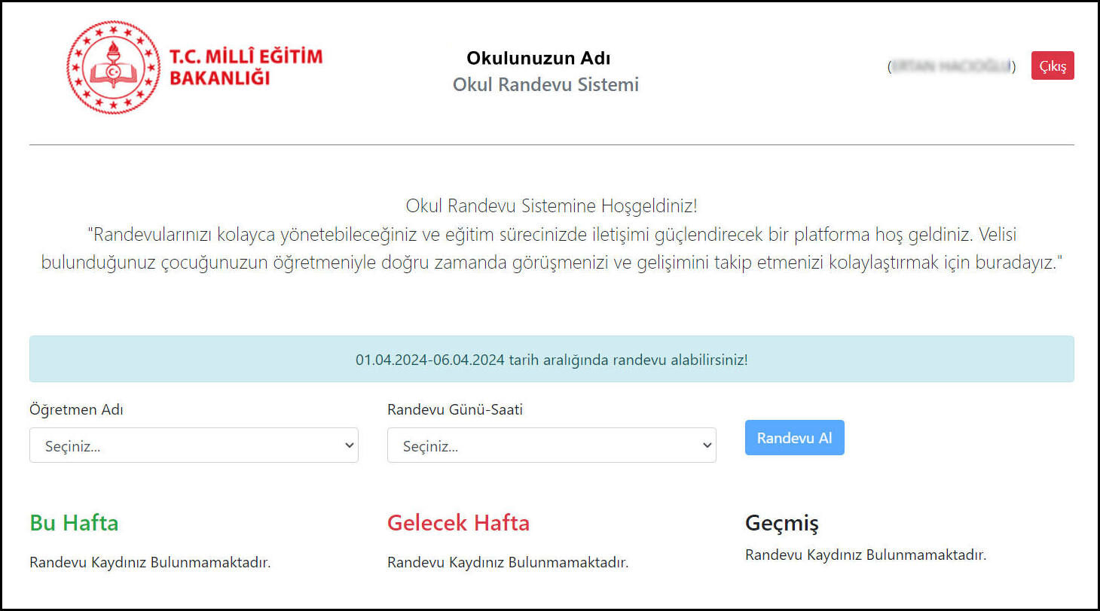The width and height of the screenshot is (1100, 611).
Task: Click the Randevu Al button
Action: coord(794,437)
